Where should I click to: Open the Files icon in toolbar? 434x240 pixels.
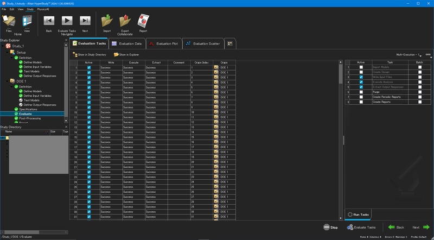pos(9,21)
